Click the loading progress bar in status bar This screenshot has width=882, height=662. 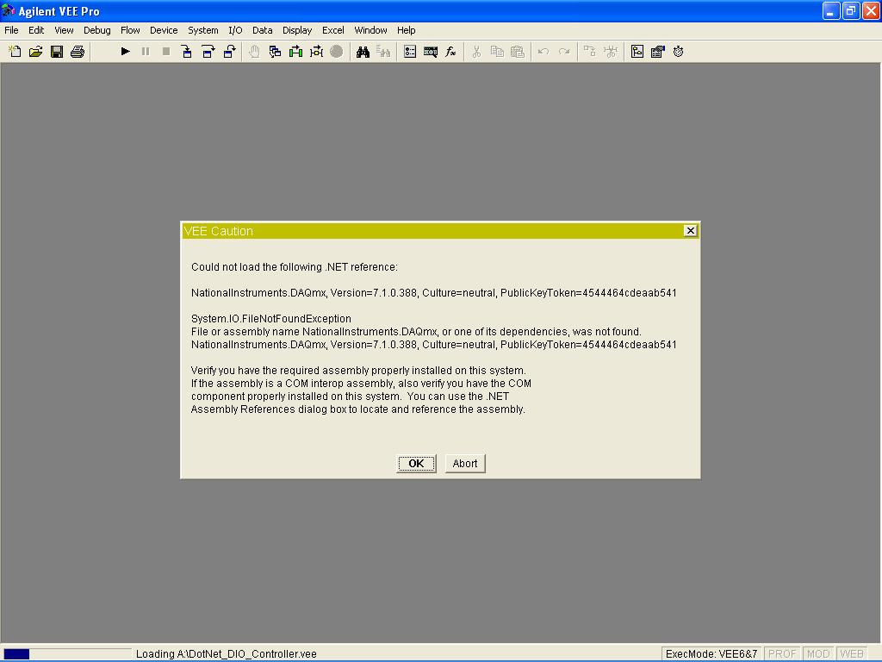tap(67, 654)
